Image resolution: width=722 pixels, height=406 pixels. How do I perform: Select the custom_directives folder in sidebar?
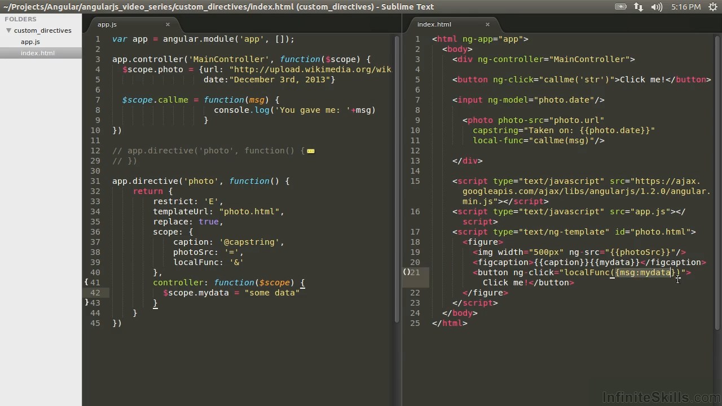43,30
